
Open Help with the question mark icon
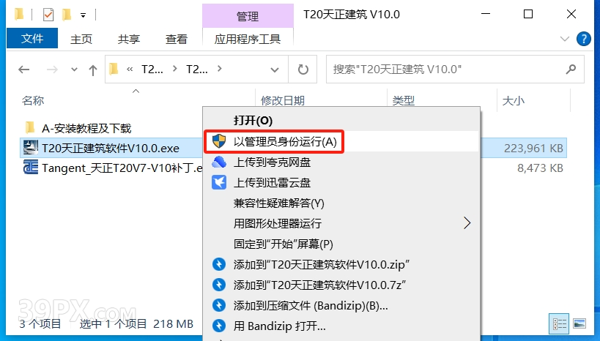coord(584,39)
